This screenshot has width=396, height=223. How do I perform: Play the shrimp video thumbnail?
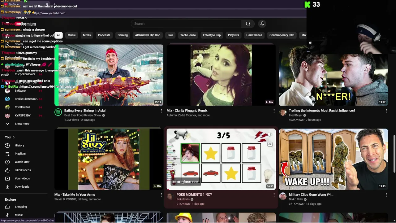109,75
